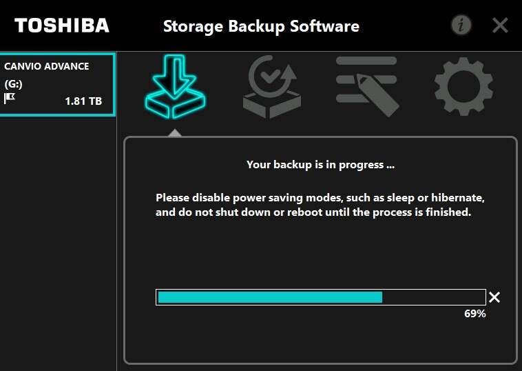The image size is (522, 371).
Task: Click the (G:) drive letter label
Action: (x=12, y=83)
